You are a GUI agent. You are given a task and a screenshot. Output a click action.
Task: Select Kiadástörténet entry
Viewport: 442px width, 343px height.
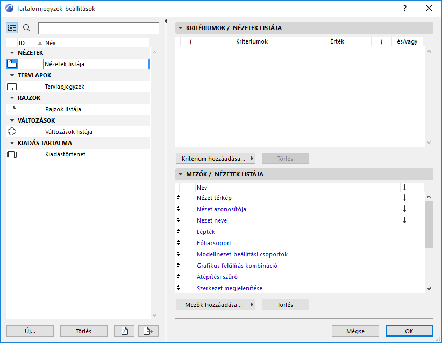66,154
